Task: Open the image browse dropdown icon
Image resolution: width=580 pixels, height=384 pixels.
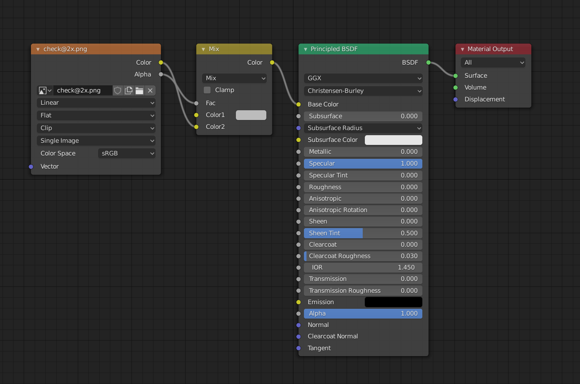Action: tap(45, 90)
